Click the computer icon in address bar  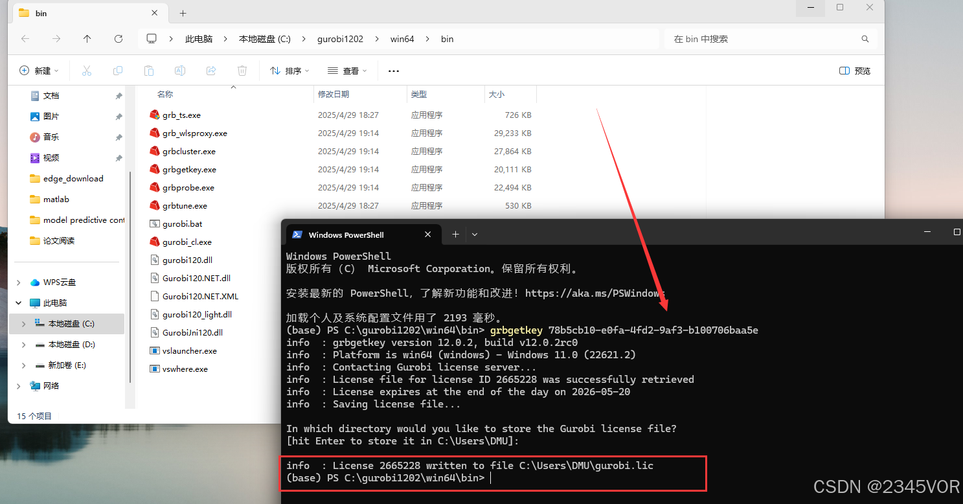152,39
